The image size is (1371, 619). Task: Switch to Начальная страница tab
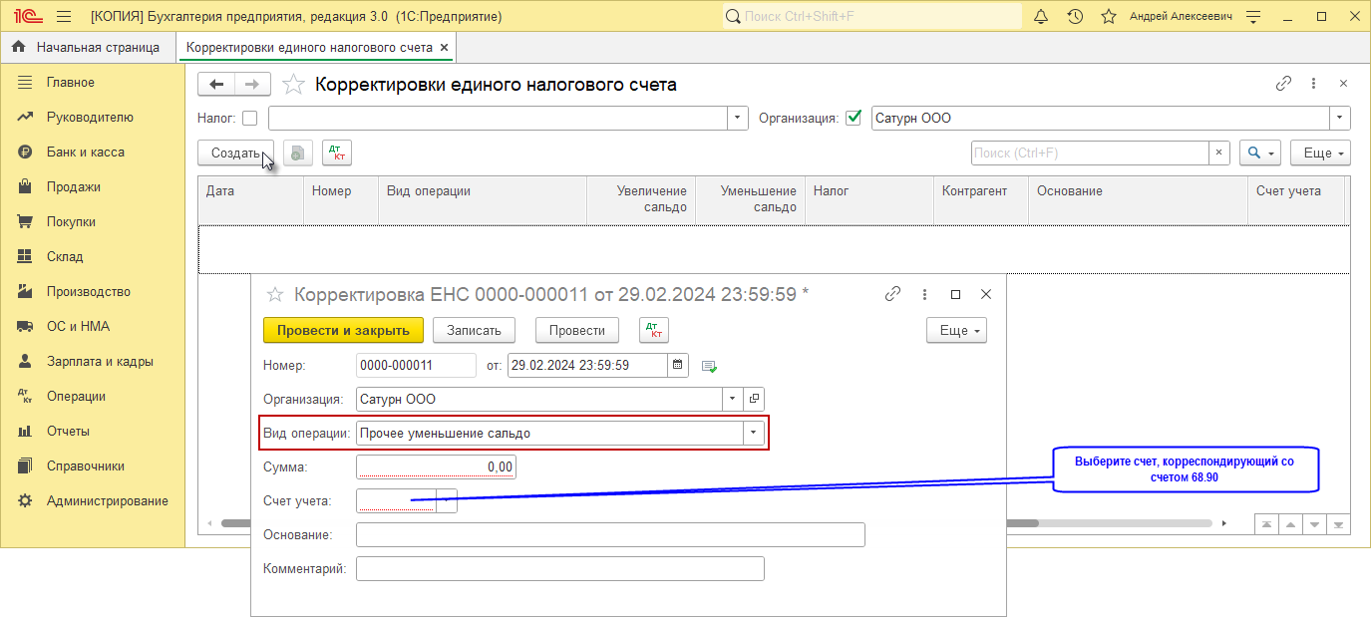(x=88, y=47)
